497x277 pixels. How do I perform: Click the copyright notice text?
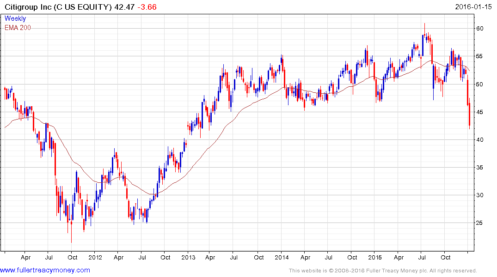pos(383,271)
